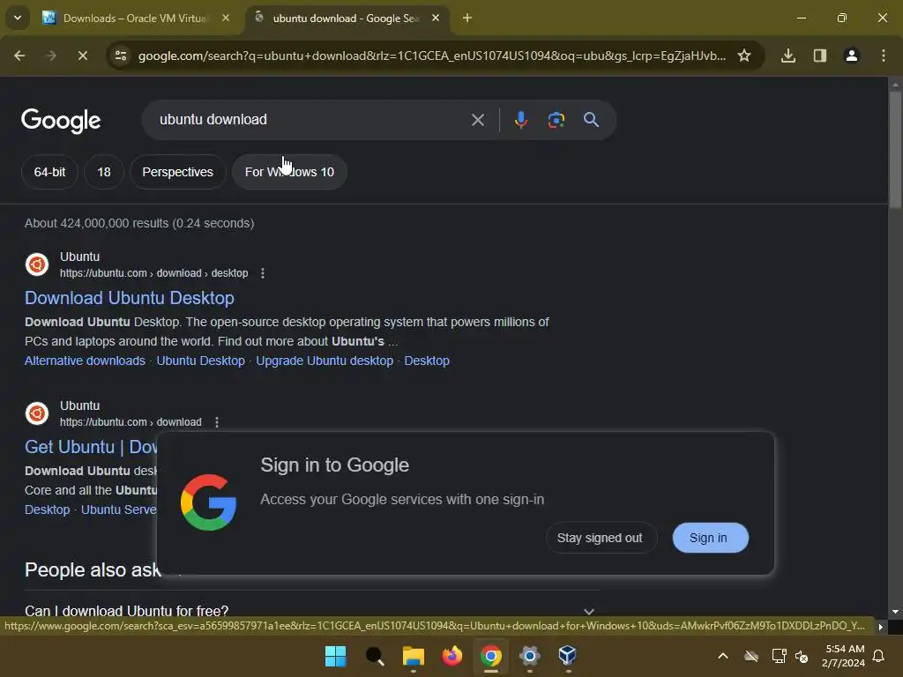Open the Windows Start menu
This screenshot has height=677, width=903.
tap(335, 656)
